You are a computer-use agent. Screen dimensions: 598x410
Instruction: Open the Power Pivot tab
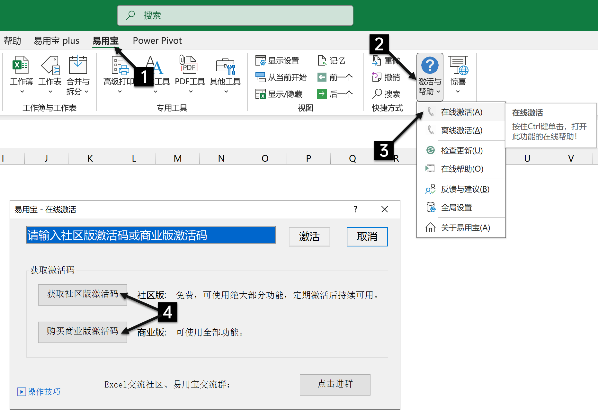click(157, 40)
